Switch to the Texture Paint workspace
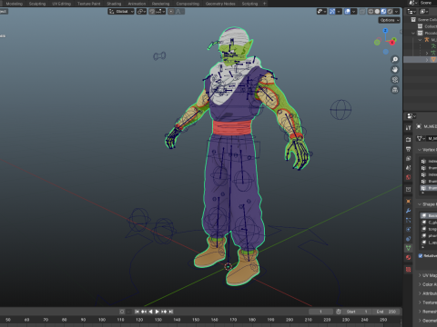 pyautogui.click(x=88, y=4)
